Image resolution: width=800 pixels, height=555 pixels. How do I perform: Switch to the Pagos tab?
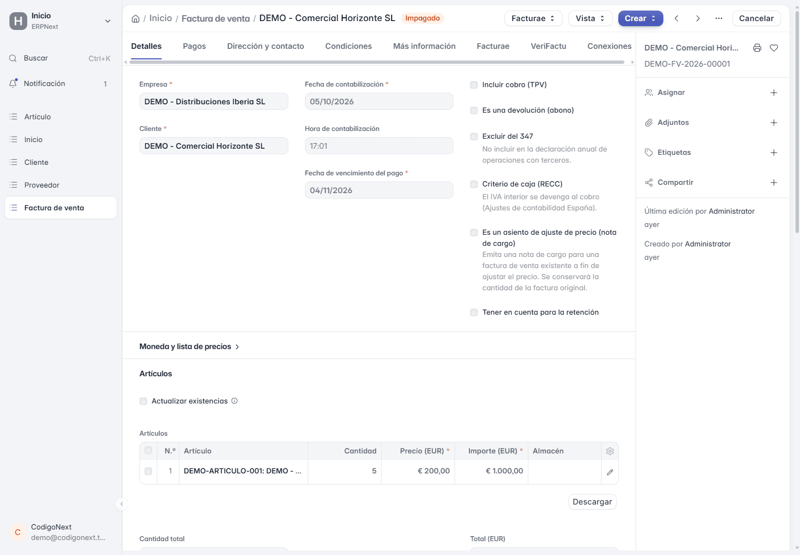click(x=194, y=46)
